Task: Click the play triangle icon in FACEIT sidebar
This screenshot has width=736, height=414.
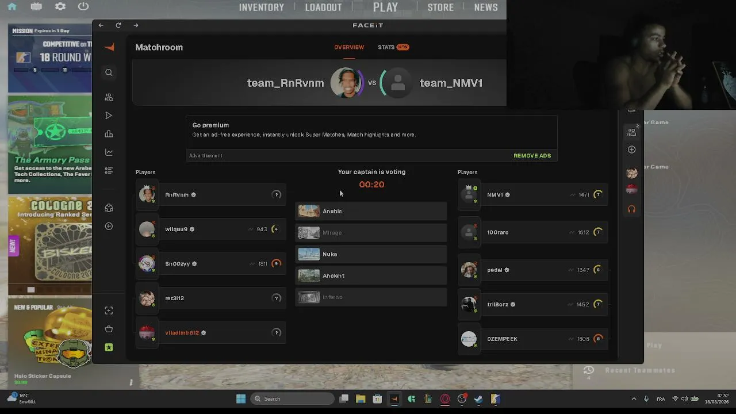Action: click(x=109, y=116)
